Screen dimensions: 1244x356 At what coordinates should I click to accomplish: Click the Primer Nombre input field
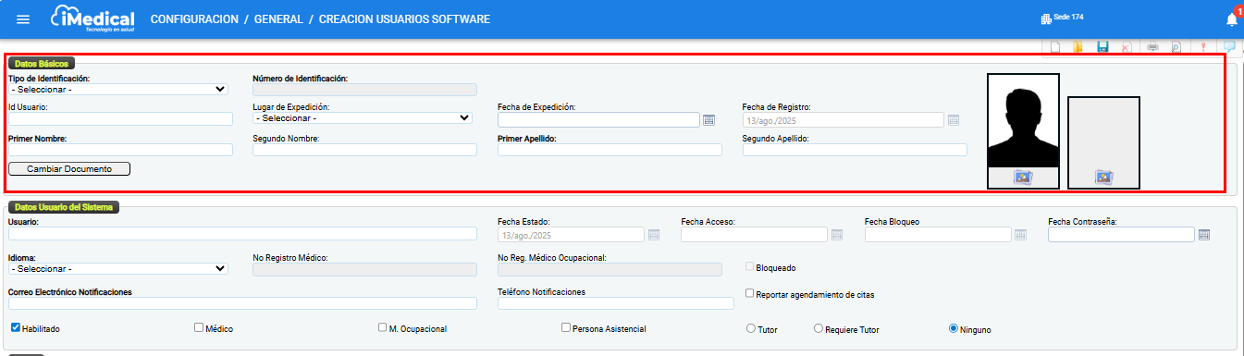120,150
